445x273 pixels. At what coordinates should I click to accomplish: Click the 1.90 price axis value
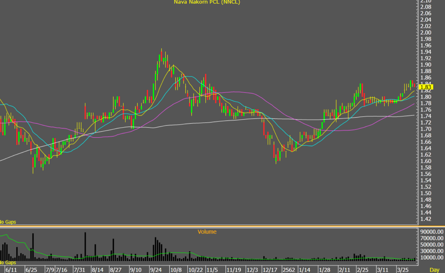[x=426, y=65]
